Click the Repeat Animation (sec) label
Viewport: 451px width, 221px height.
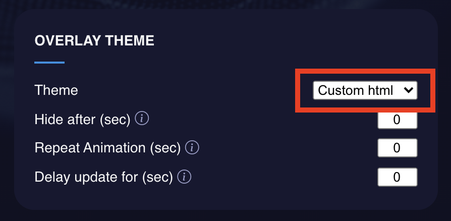(107, 148)
